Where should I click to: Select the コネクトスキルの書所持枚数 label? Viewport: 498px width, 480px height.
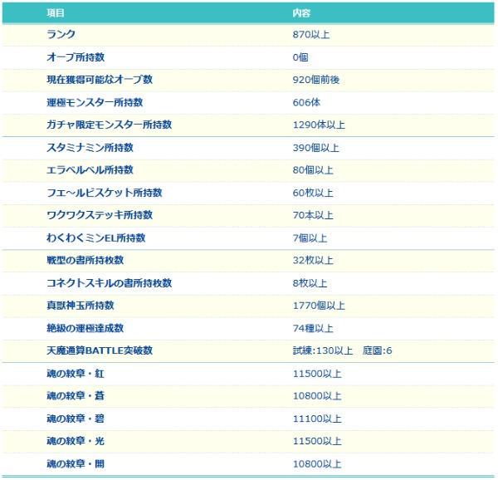point(110,282)
